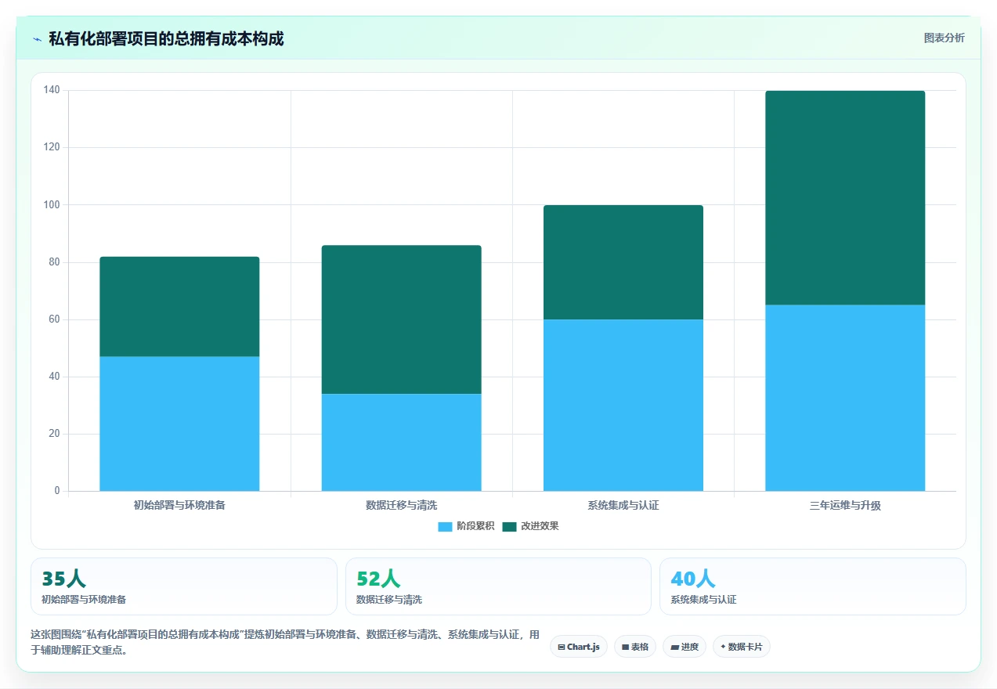Select the Chart.js tag chip
The width and height of the screenshot is (997, 689).
click(x=578, y=647)
